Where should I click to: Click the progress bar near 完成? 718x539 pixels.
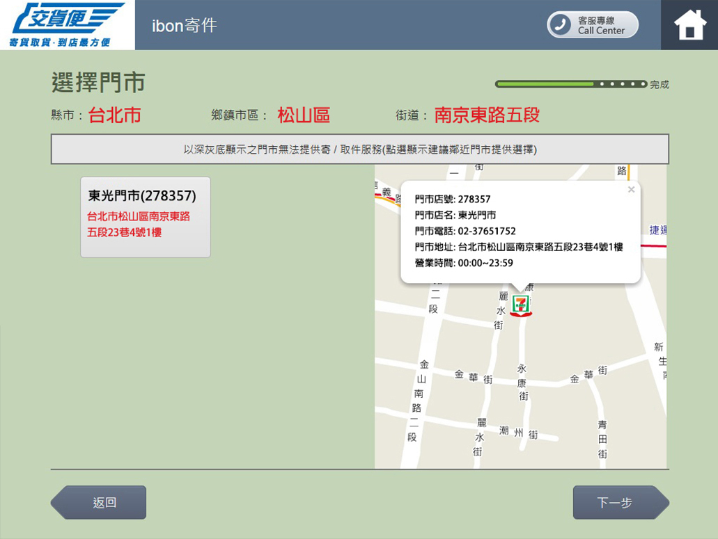point(571,84)
